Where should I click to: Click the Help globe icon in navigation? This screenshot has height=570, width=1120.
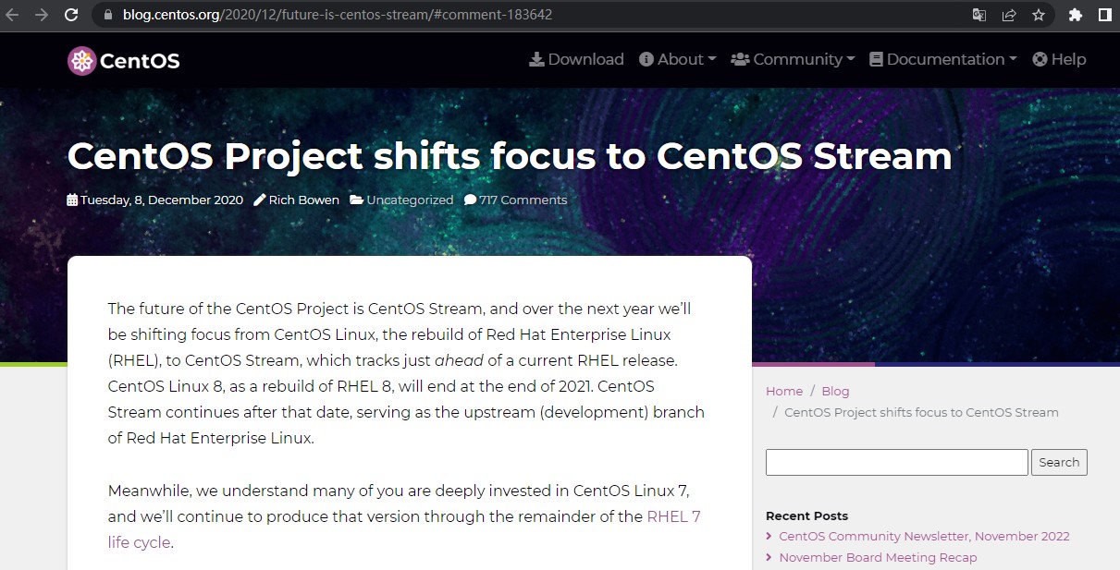1040,59
